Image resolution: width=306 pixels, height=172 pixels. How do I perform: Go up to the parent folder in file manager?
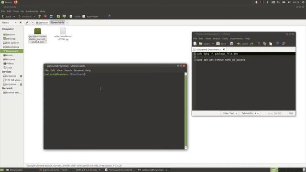[40, 17]
